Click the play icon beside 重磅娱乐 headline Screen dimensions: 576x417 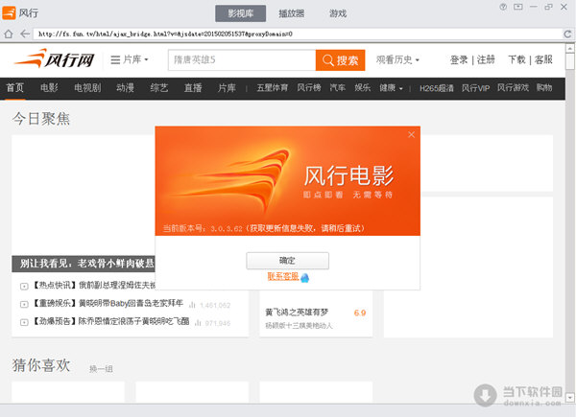click(x=24, y=304)
